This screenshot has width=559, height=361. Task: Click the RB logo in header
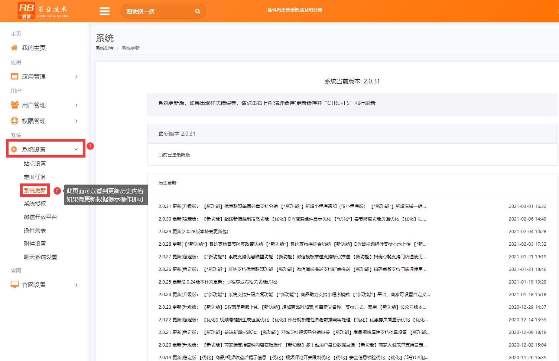pyautogui.click(x=26, y=10)
